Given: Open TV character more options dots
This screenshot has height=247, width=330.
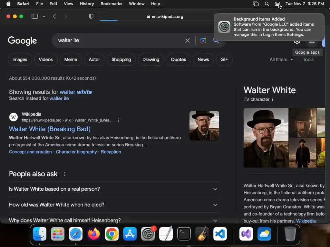Looking at the screenshot, I should [273, 100].
